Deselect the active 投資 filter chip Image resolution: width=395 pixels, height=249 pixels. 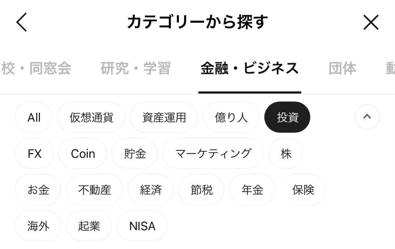[287, 117]
